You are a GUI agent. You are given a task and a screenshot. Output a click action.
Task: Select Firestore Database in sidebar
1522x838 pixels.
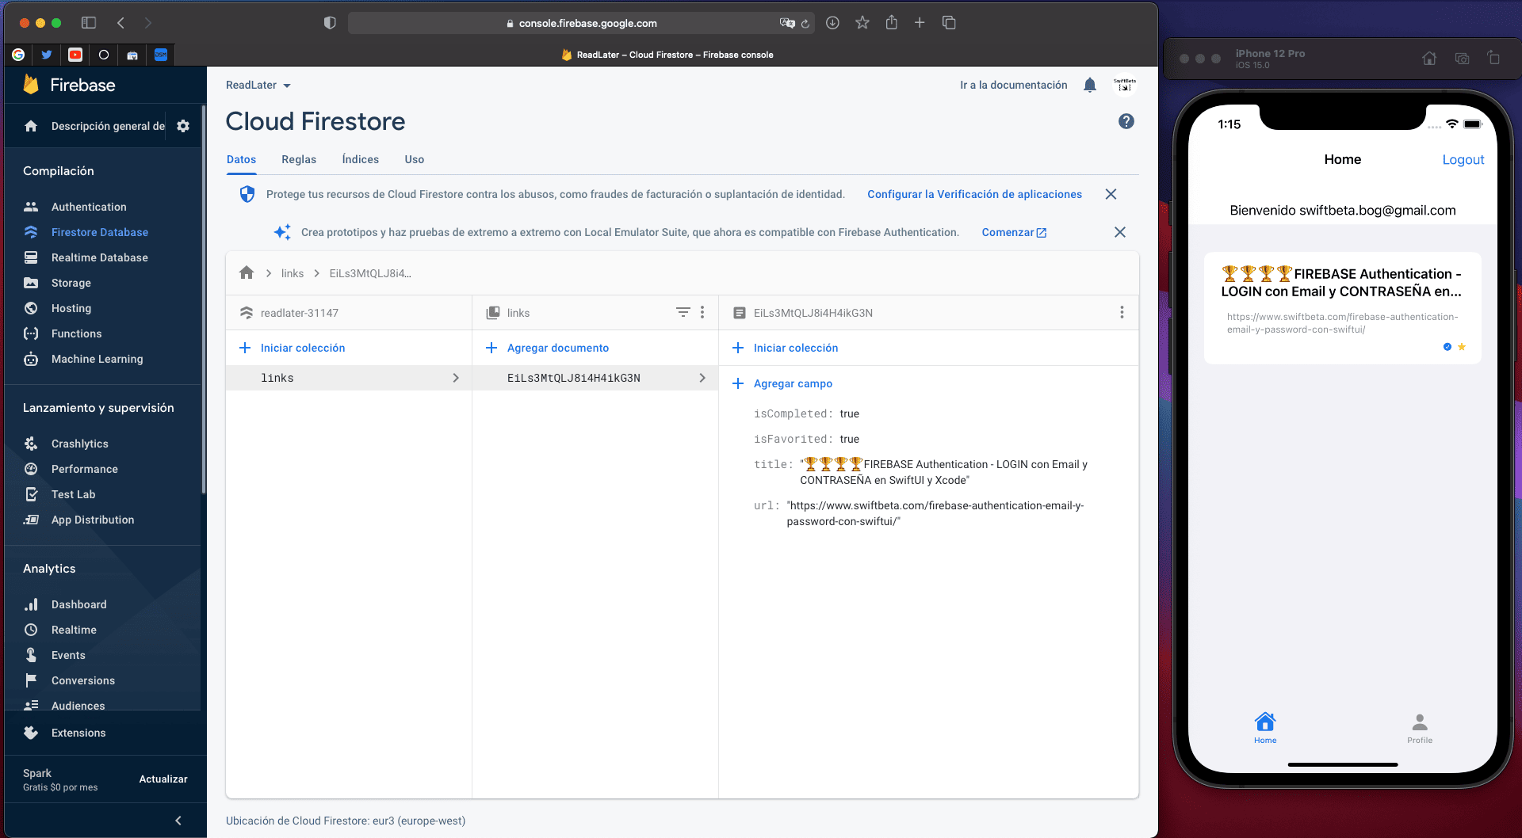tap(100, 232)
